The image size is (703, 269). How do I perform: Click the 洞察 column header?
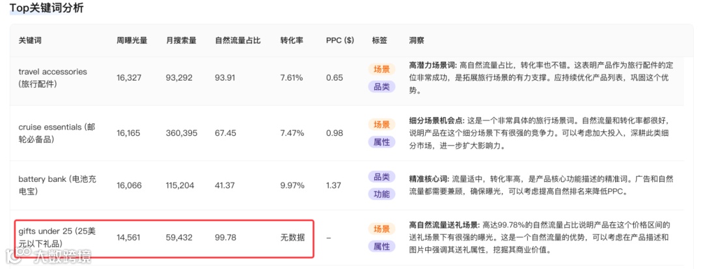click(x=417, y=40)
